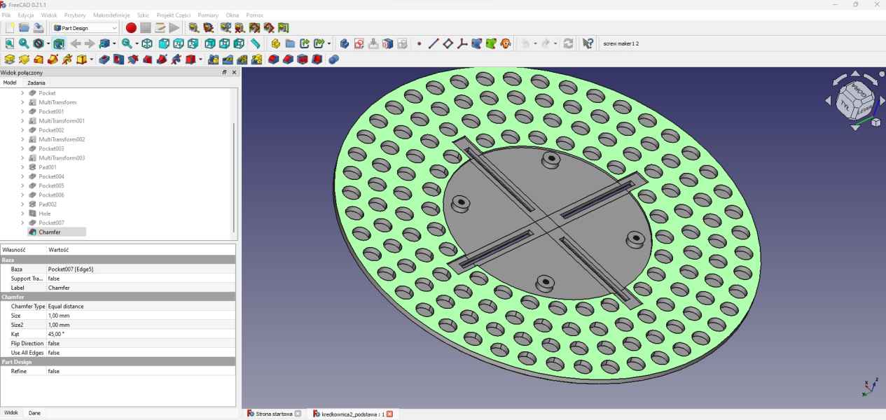The image size is (886, 420).
Task: Open the Part Design workbench dropdown
Action: tap(85, 28)
